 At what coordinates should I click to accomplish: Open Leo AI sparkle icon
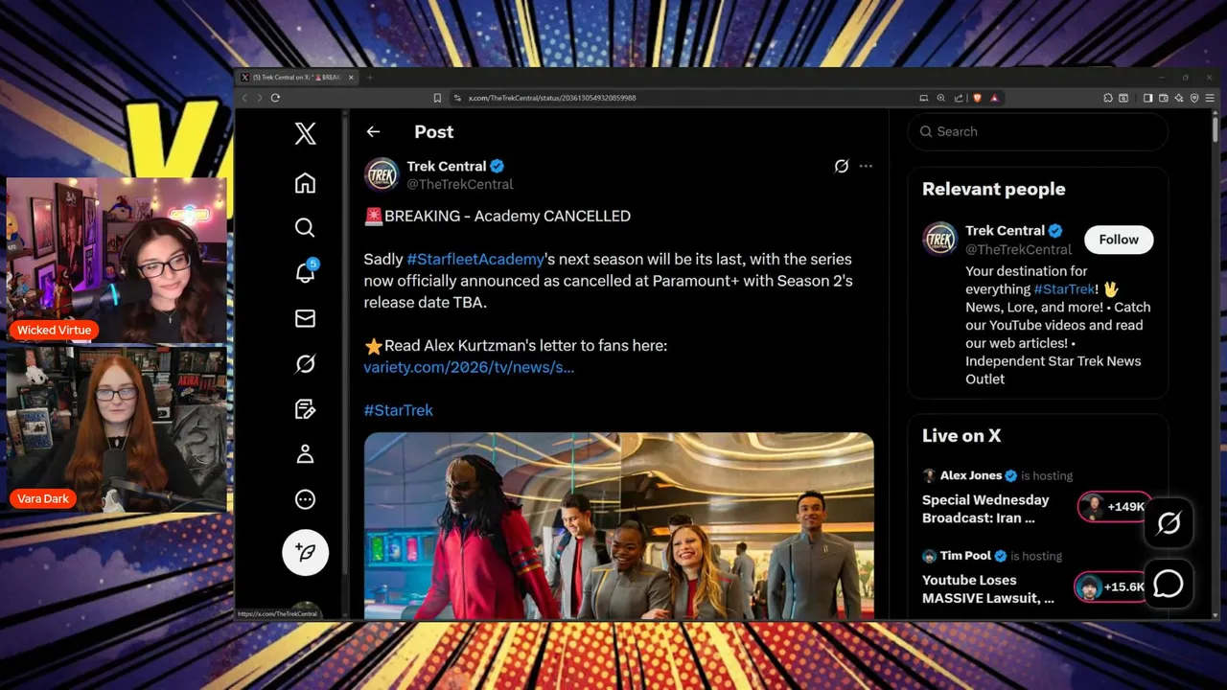[x=1179, y=98]
